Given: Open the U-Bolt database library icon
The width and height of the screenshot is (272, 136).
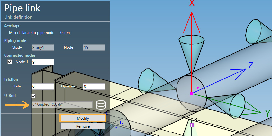Looking at the screenshot, I should [101, 105].
